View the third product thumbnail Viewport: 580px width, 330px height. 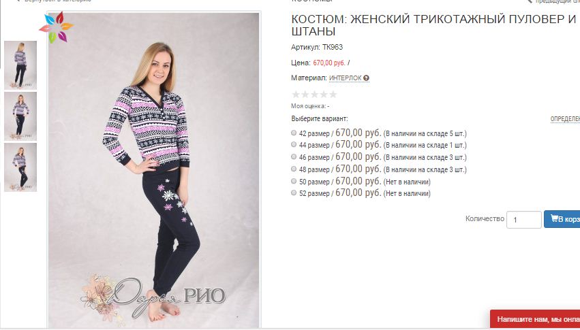pos(20,167)
